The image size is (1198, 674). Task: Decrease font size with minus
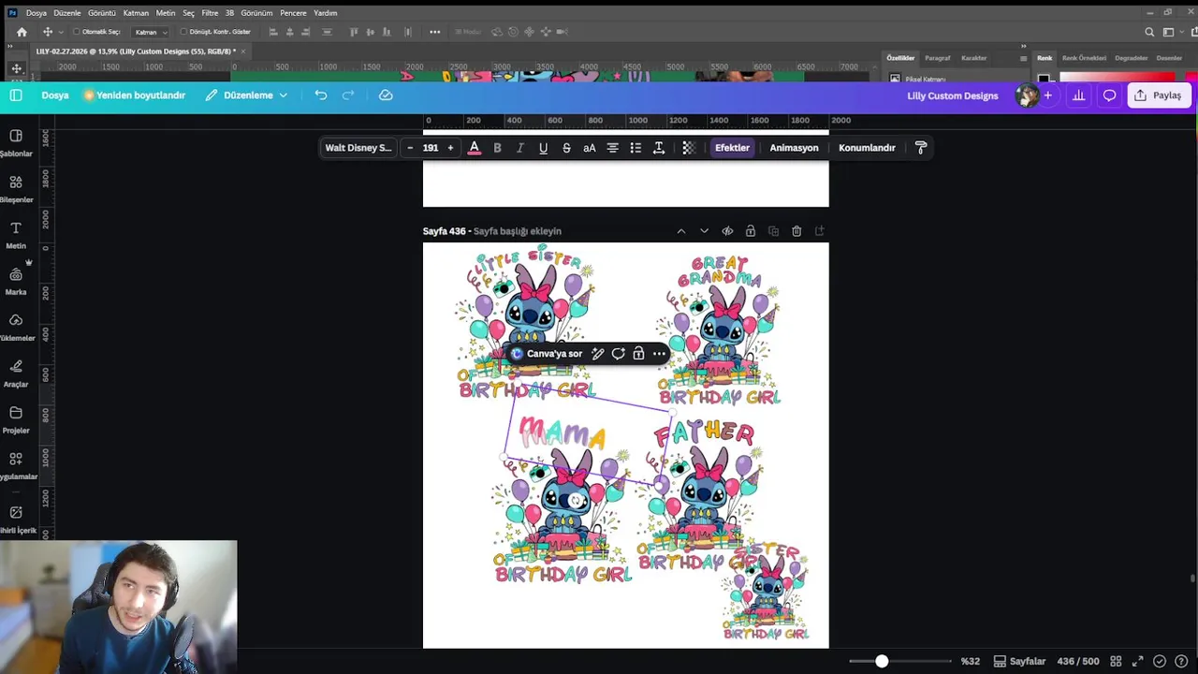click(x=410, y=148)
